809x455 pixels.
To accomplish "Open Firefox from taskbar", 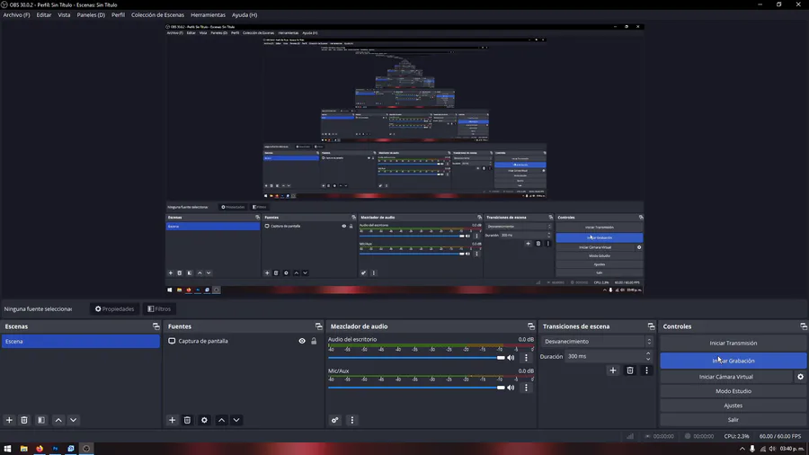I will [40, 449].
